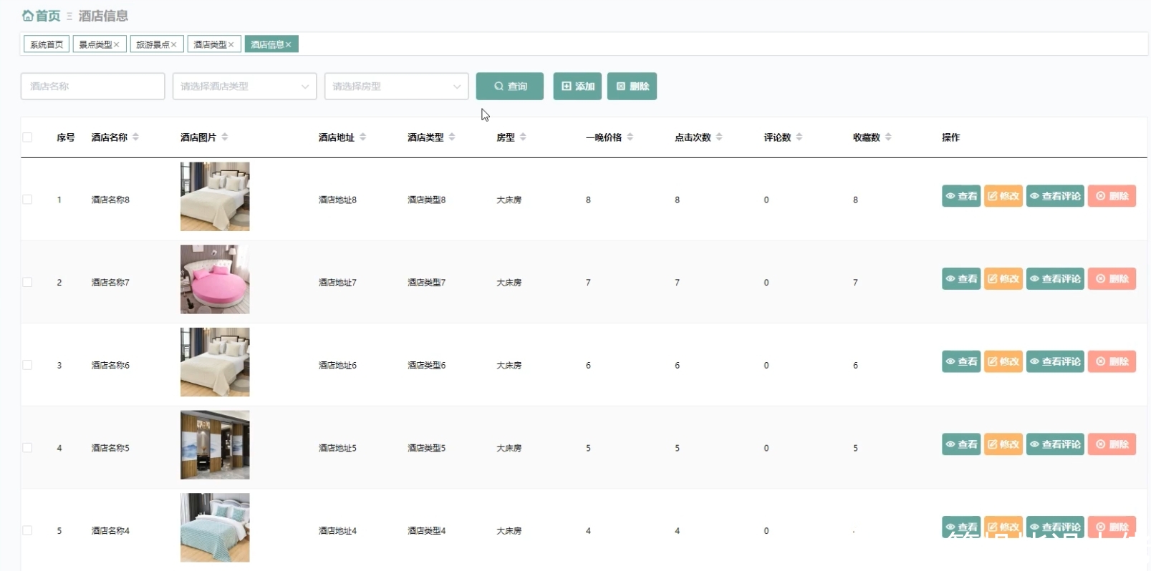Open the 请选择房型 dropdown
1151x571 pixels.
pyautogui.click(x=396, y=87)
